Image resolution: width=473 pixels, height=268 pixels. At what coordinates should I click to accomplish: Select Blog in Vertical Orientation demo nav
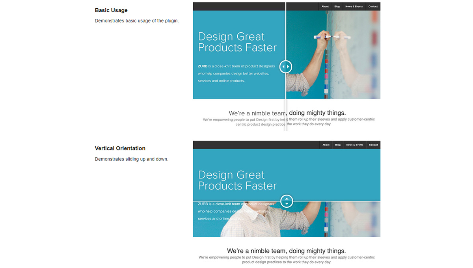click(x=338, y=145)
